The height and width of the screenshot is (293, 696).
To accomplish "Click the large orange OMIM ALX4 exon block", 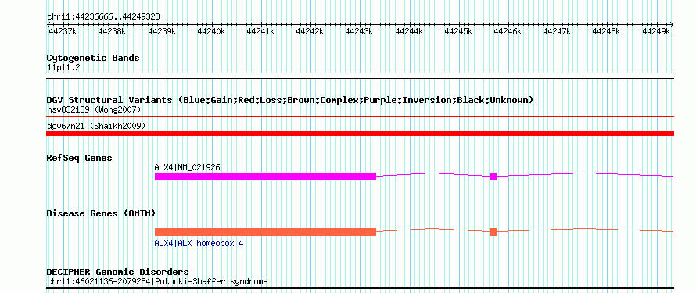I will click(265, 232).
